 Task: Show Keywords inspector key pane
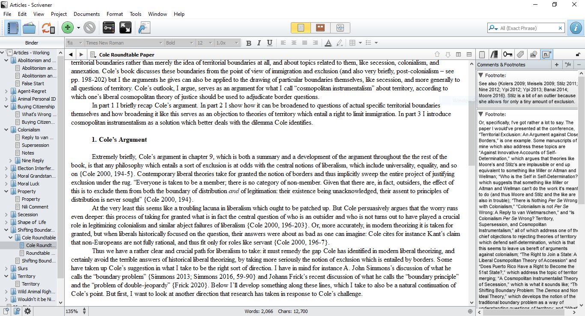508,54
